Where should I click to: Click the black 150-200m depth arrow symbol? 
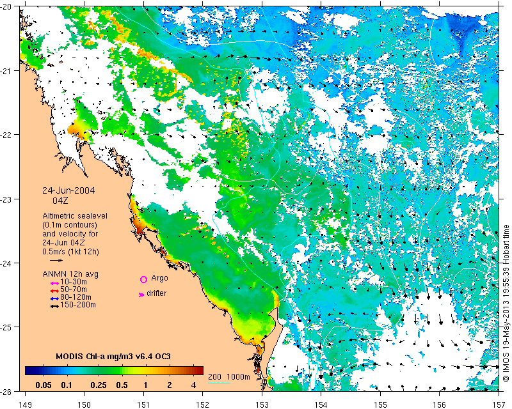(54, 306)
